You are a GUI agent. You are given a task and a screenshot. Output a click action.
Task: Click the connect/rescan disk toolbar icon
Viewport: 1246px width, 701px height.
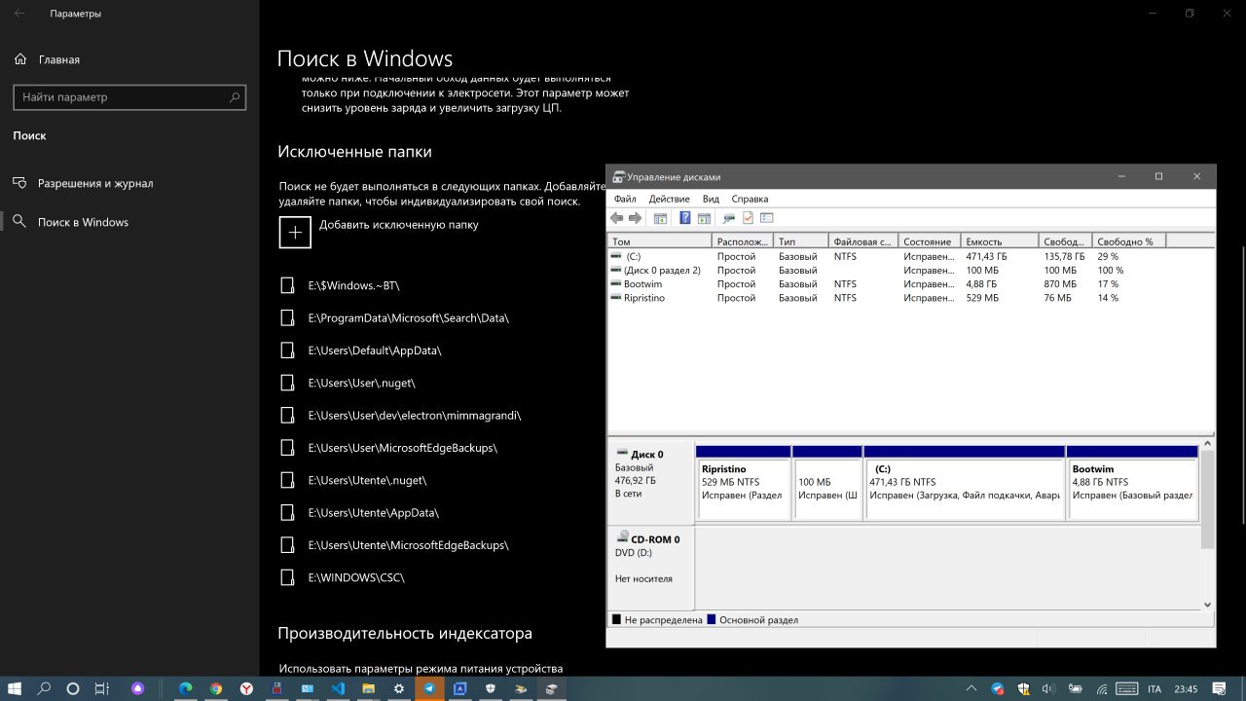point(729,218)
